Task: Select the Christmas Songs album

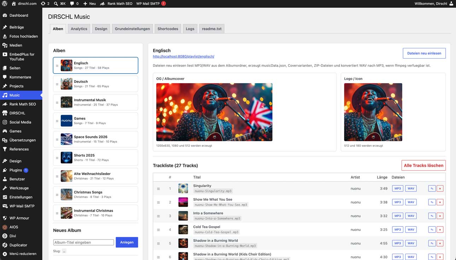Action: (x=95, y=194)
